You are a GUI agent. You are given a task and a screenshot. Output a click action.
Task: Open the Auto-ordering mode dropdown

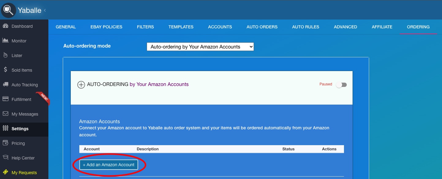tap(200, 47)
